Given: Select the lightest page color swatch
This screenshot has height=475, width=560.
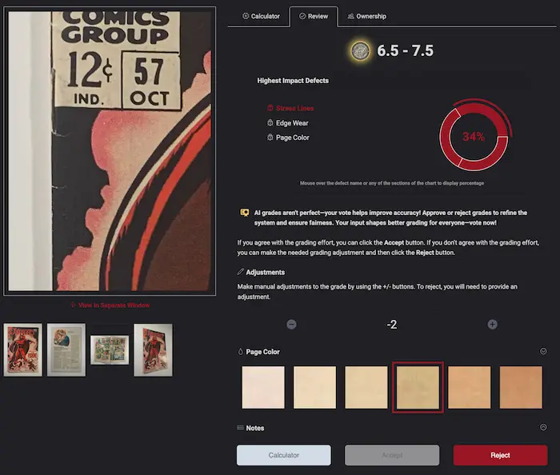Looking at the screenshot, I should point(262,387).
